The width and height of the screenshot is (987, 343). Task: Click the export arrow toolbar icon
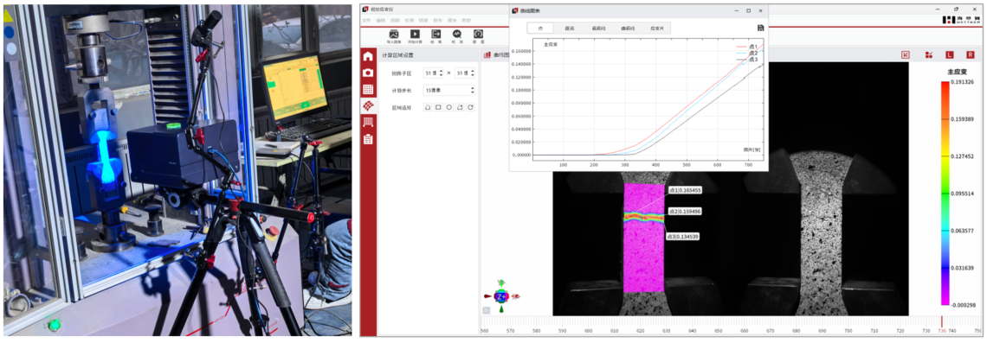click(x=435, y=34)
